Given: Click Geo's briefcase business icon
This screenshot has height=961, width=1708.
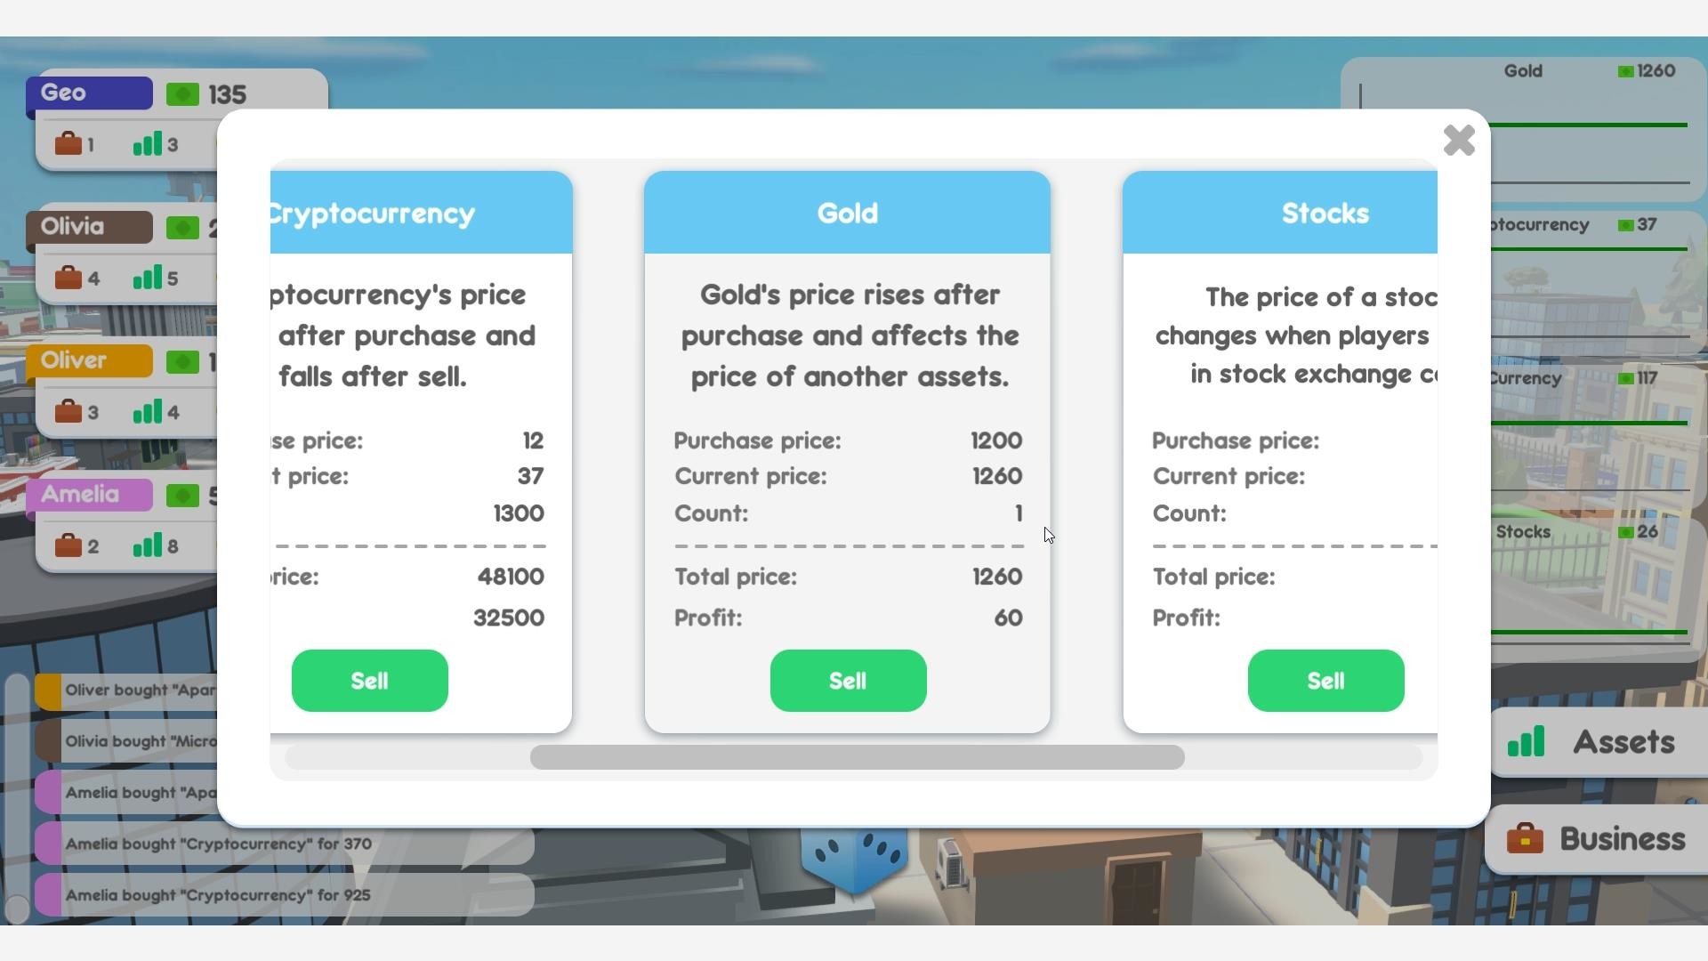Looking at the screenshot, I should (68, 144).
